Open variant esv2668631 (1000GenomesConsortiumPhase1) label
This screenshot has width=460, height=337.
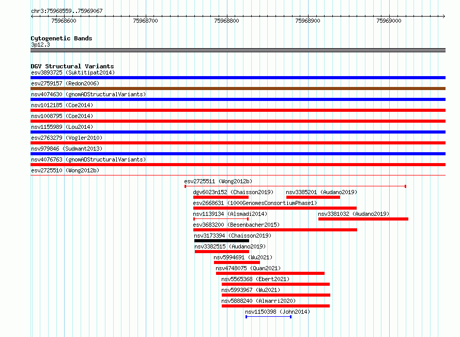point(255,203)
